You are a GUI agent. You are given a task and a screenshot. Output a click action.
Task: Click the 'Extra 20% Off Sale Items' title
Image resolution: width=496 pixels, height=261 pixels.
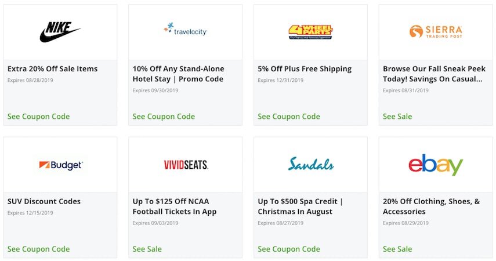pos(53,68)
